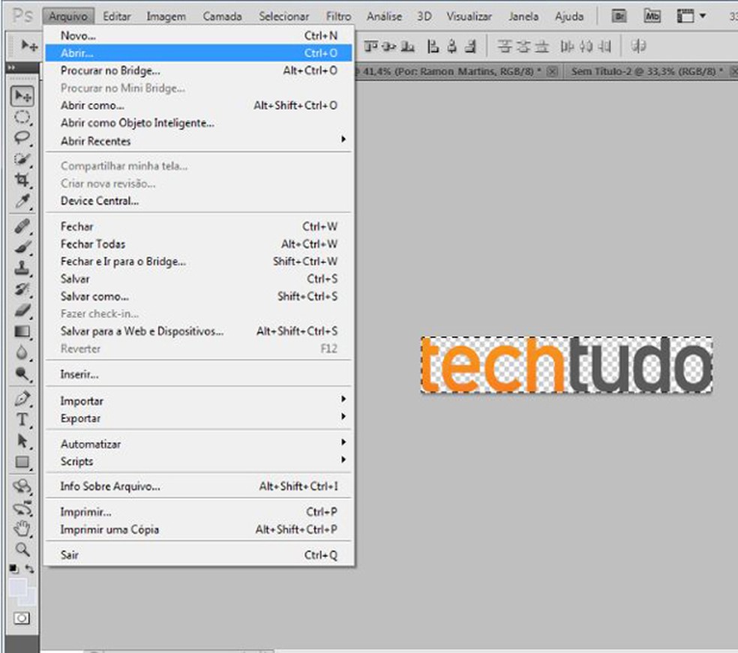Viewport: 738px width, 653px height.
Task: Select Sair to quit Photoshop
Action: [x=199, y=555]
